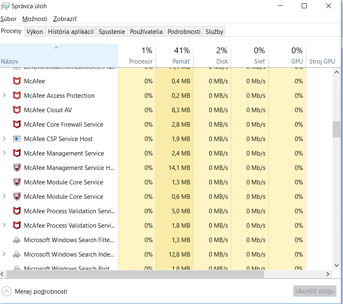Expand the McAfee Access Protection process
This screenshot has height=304, width=343.
(x=4, y=96)
